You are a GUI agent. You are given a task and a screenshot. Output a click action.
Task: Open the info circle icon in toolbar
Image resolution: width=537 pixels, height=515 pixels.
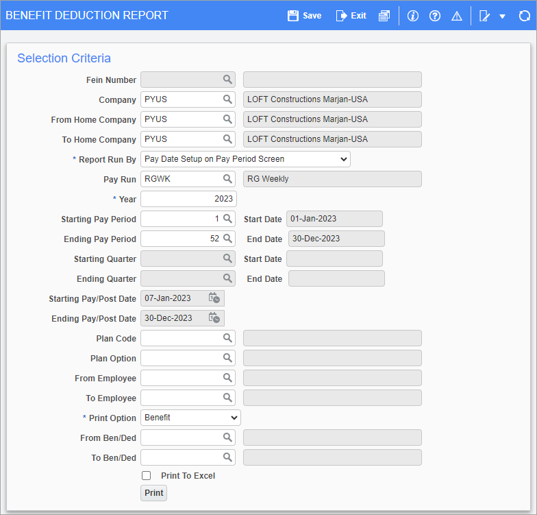[412, 16]
